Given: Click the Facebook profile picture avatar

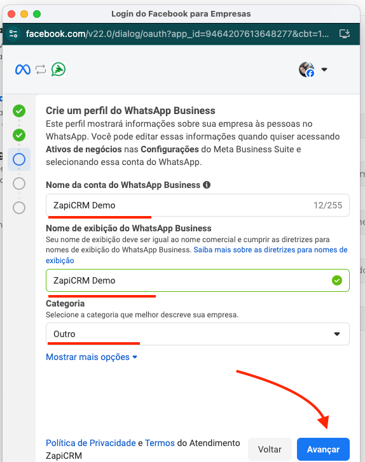Looking at the screenshot, I should point(306,69).
